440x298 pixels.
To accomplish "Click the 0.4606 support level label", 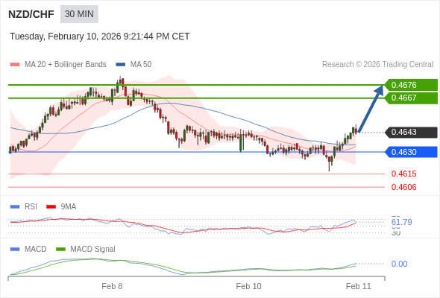I will click(403, 187).
